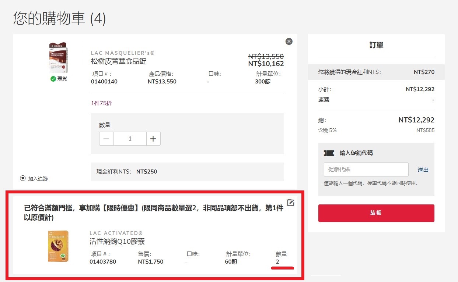Click the red 結帳 checkout button

[x=376, y=213]
